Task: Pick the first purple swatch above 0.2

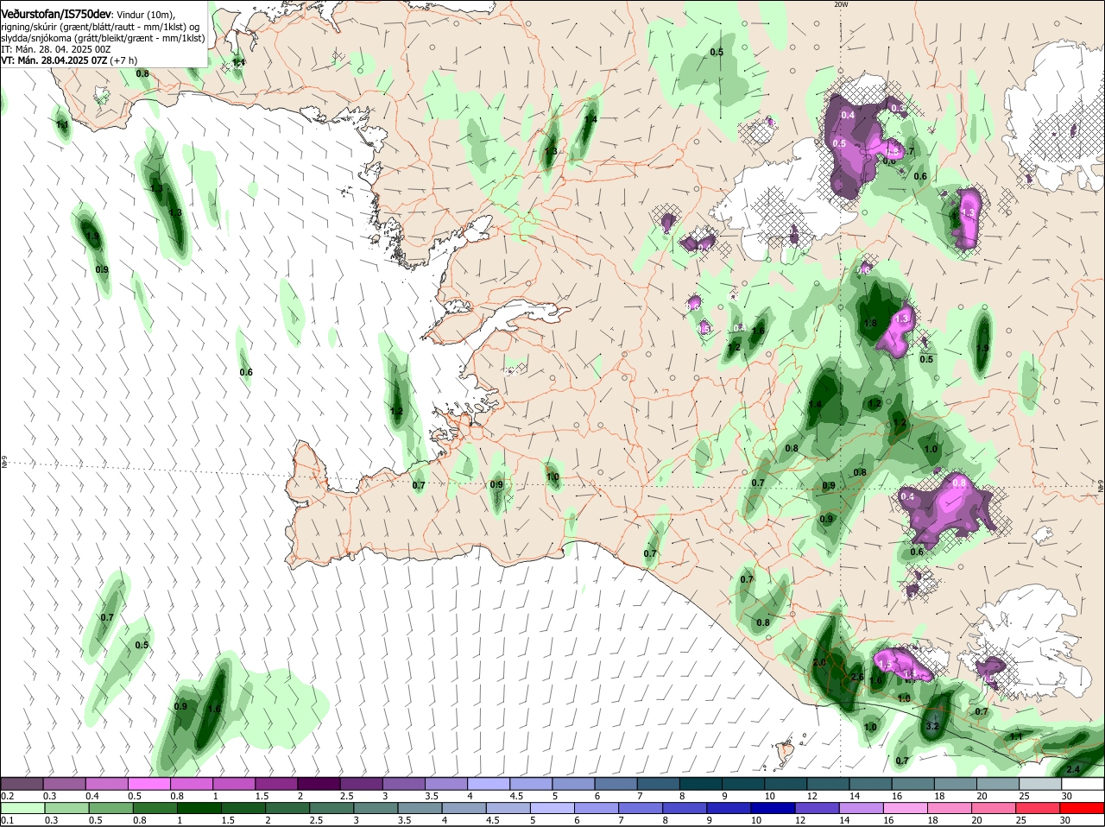Action: click(22, 784)
